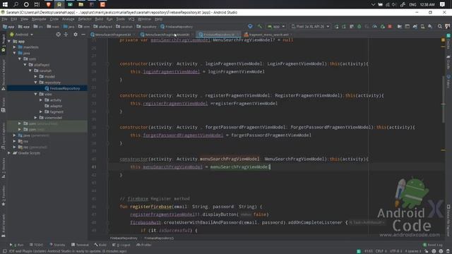
Task: Expand the res folder node
Action: [15, 141]
